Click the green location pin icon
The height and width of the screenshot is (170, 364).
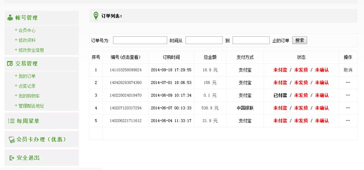tap(96, 16)
